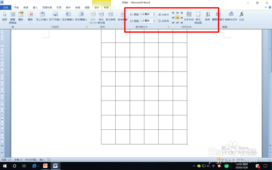
Task: Switch to the 插入 tab
Action: point(35,8)
